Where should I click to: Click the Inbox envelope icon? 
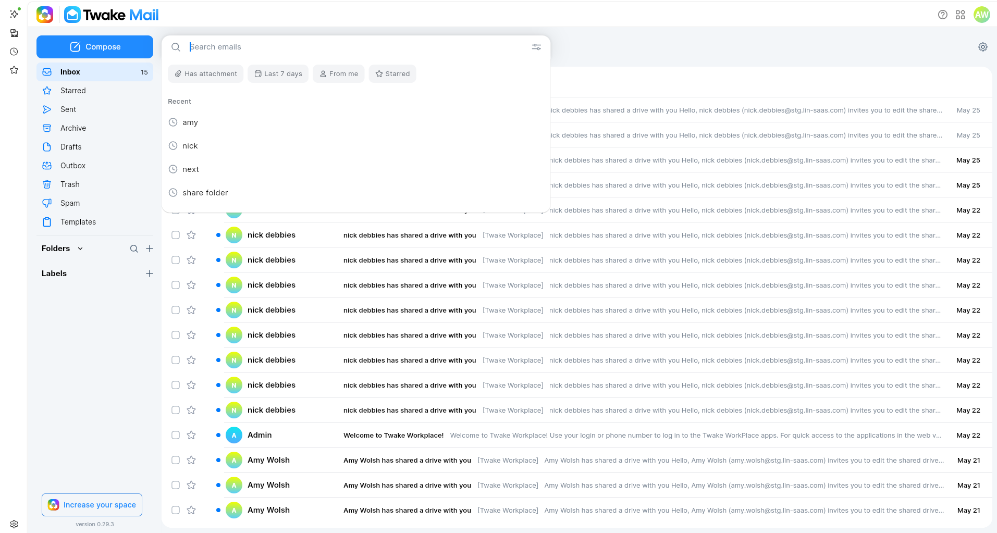coord(47,72)
